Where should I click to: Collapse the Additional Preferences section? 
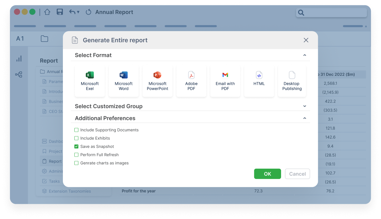tap(305, 118)
